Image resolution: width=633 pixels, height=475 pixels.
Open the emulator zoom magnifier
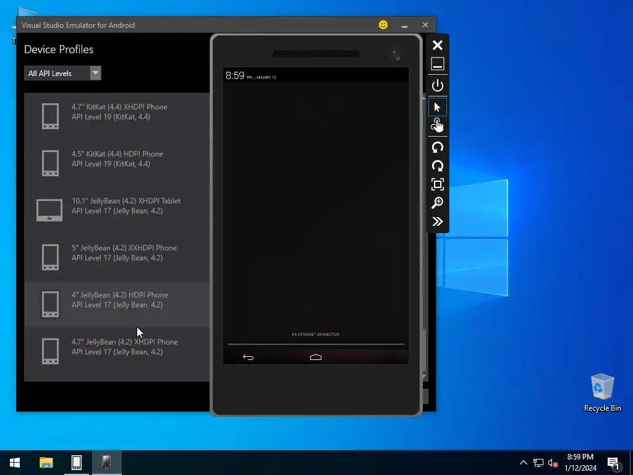(x=438, y=203)
